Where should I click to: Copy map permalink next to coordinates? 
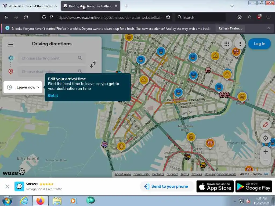(x=266, y=174)
